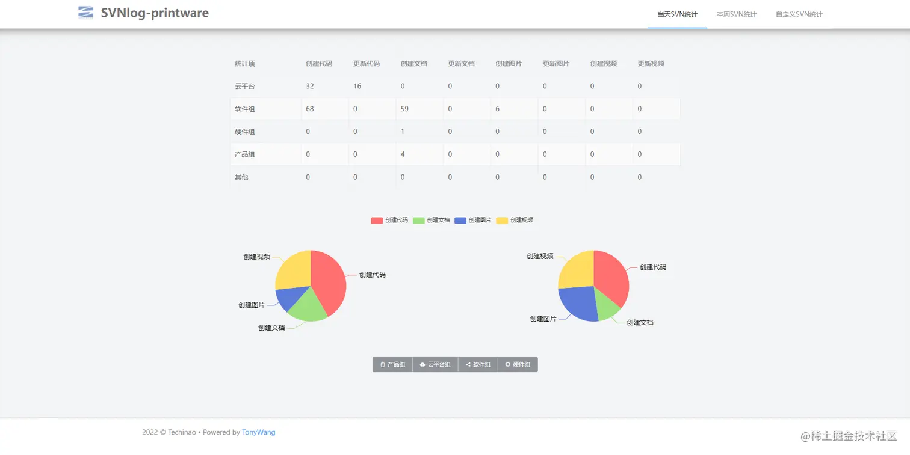Viewport: 910px width, 455px height.
Task: Toggle the green 创建文档 legend swatch
Action: 418,221
